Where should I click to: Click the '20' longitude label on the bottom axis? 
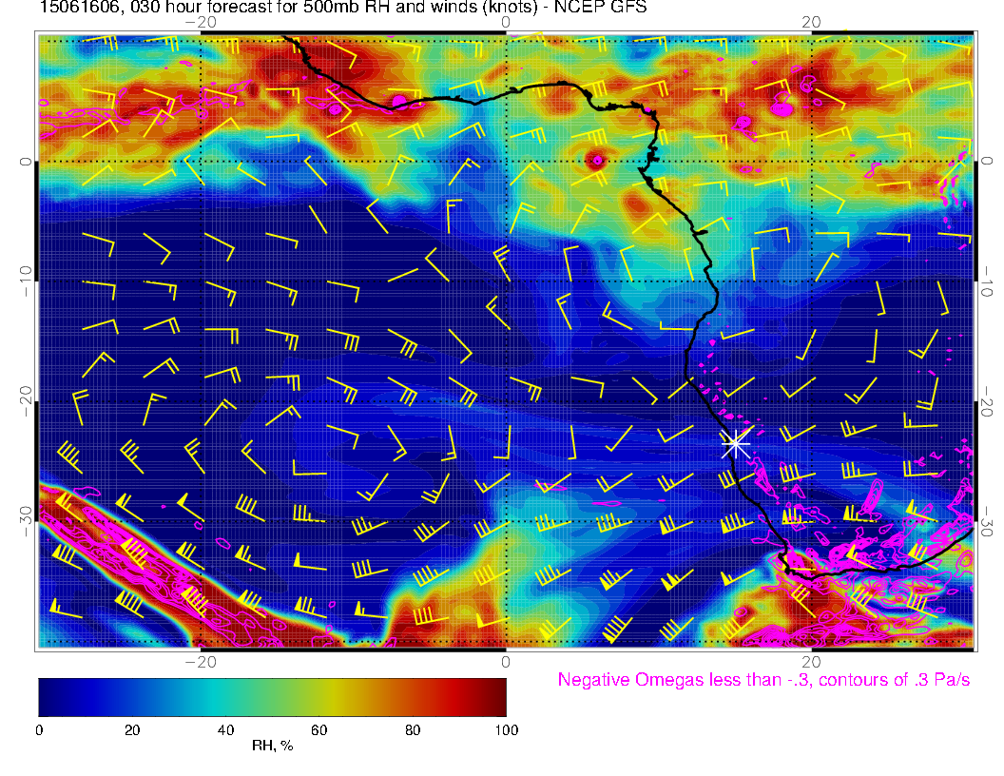pos(811,661)
